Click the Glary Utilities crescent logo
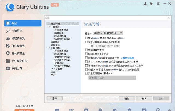The height and width of the screenshot is (111, 175). 10,7
